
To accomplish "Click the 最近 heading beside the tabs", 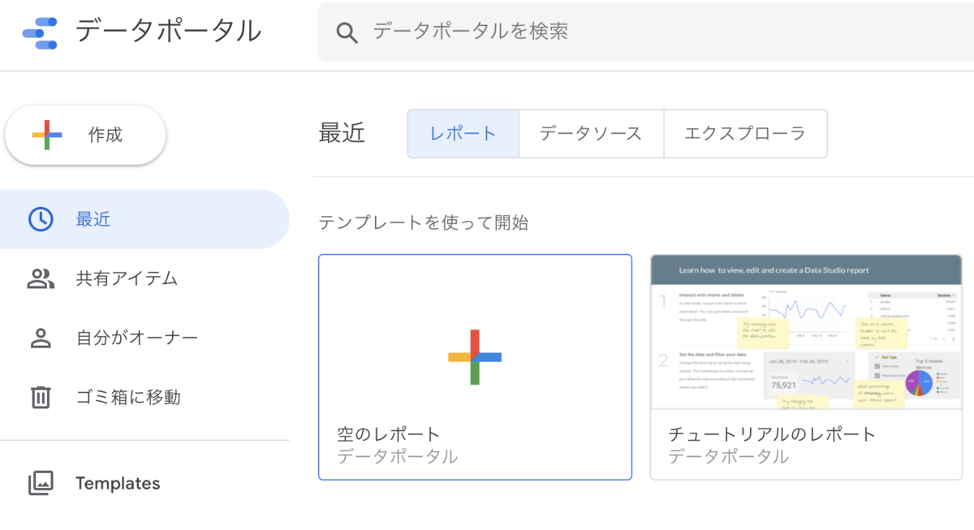I will tap(342, 134).
